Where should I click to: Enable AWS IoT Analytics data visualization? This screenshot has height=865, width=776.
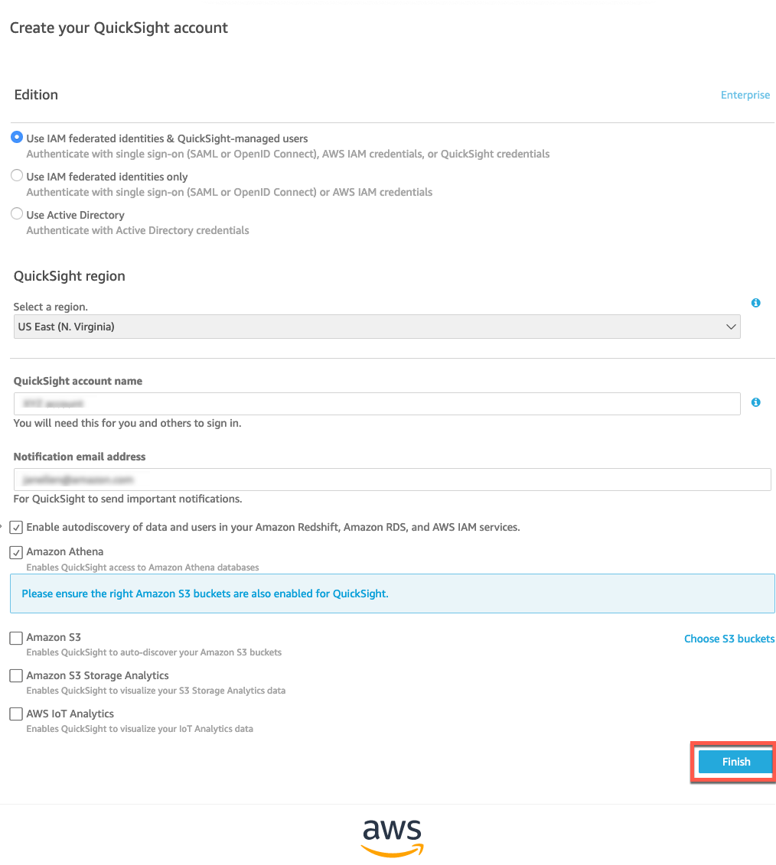click(x=15, y=714)
